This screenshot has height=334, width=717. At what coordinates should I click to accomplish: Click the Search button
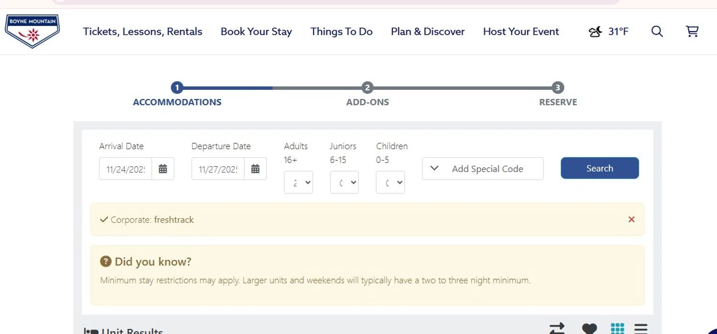coord(599,168)
